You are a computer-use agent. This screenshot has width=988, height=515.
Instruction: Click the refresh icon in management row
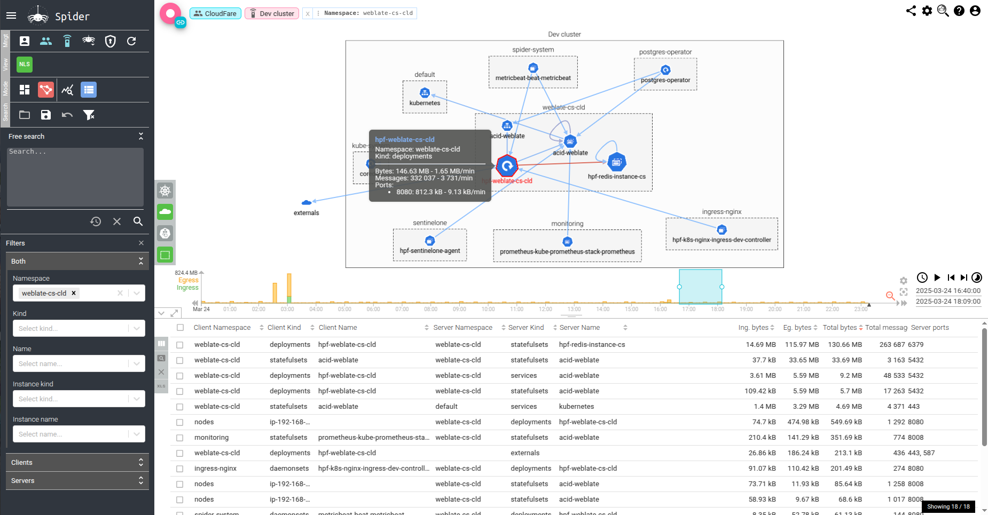[x=131, y=41]
